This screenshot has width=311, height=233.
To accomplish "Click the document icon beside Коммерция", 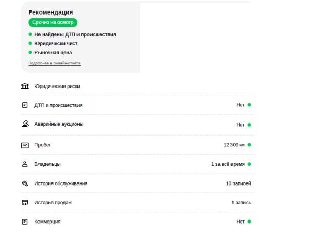I will pos(25,222).
